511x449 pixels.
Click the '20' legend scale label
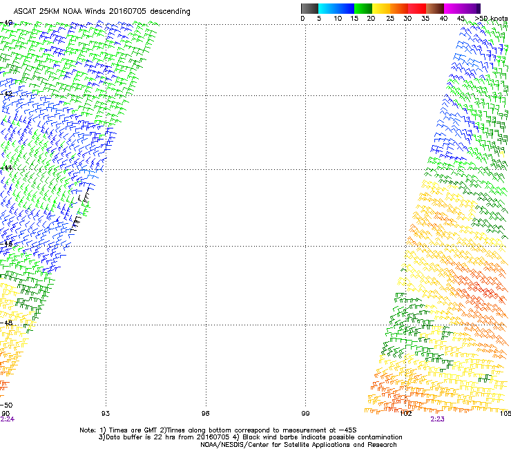tap(371, 19)
